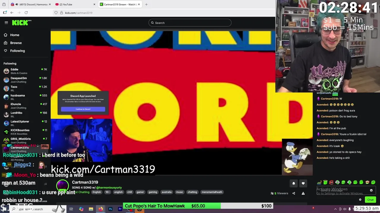Click the Cut Popo's Hair donation goal bar
The height and width of the screenshot is (213, 380).
(x=198, y=206)
